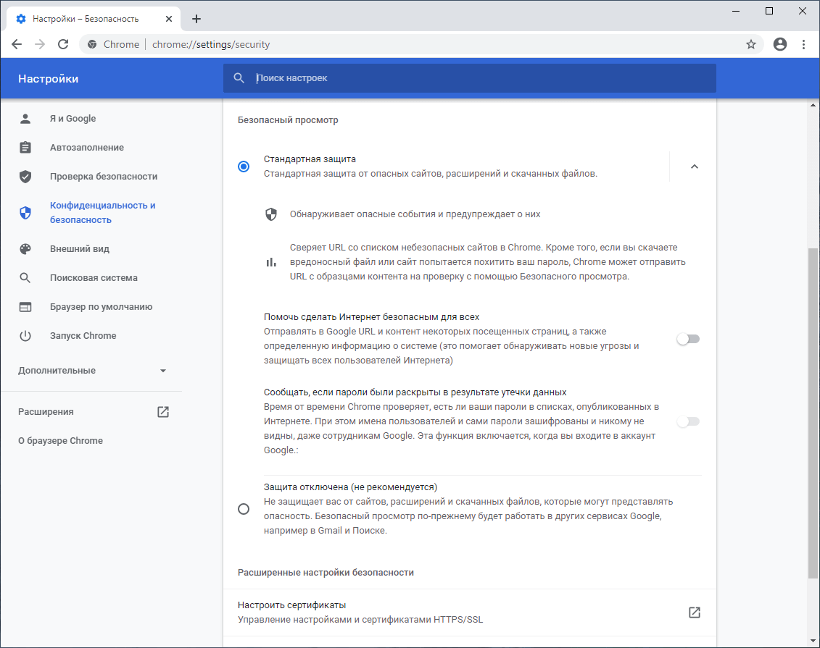Image resolution: width=820 pixels, height=648 pixels.
Task: Click the Chrome site info icon in the address bar
Action: tap(92, 44)
